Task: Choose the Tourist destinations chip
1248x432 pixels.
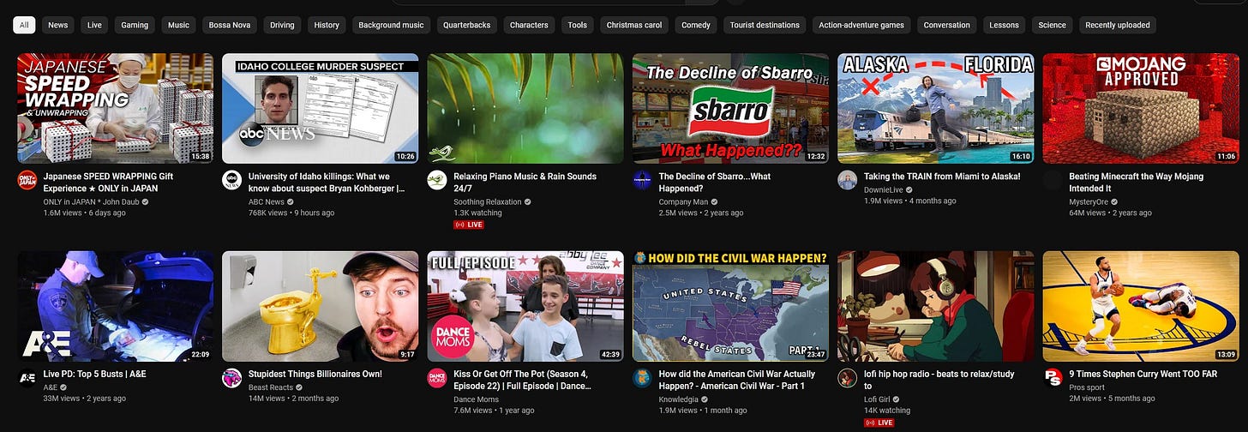Action: (765, 25)
